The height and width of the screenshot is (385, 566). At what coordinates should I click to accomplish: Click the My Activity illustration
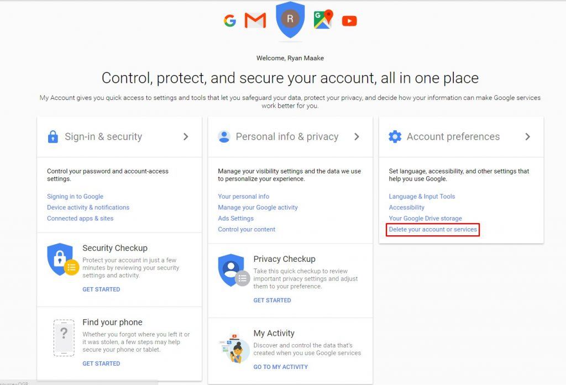(234, 349)
